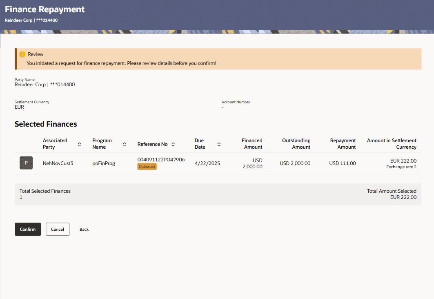This screenshot has width=434, height=299.
Task: Click the Repayment Amount column header
Action: tap(343, 144)
